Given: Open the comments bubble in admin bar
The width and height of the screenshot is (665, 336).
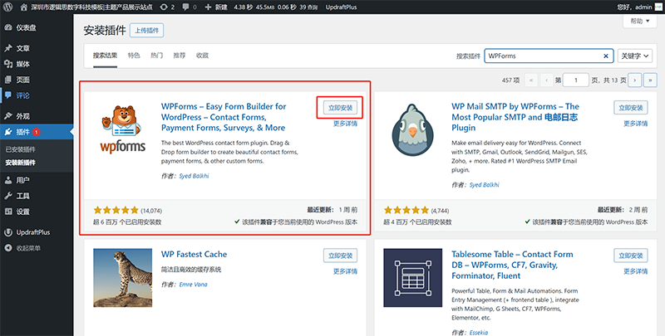Looking at the screenshot, I should pyautogui.click(x=190, y=7).
